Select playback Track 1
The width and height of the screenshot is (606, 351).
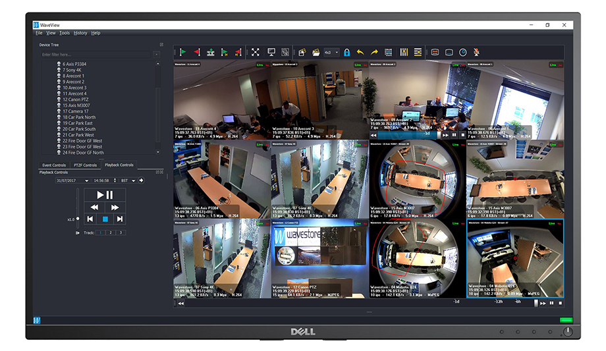pos(101,232)
